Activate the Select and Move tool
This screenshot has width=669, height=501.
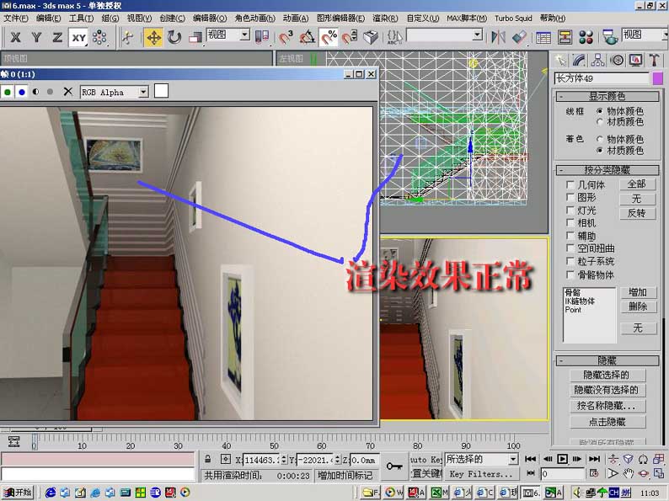pyautogui.click(x=153, y=38)
